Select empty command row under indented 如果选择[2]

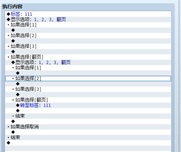click(88, 84)
